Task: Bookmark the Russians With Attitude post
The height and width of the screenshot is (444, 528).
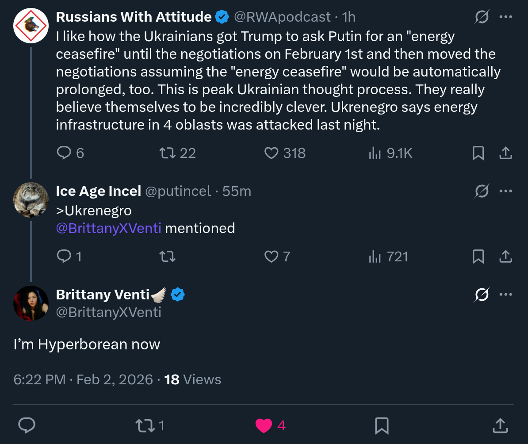Action: (478, 153)
